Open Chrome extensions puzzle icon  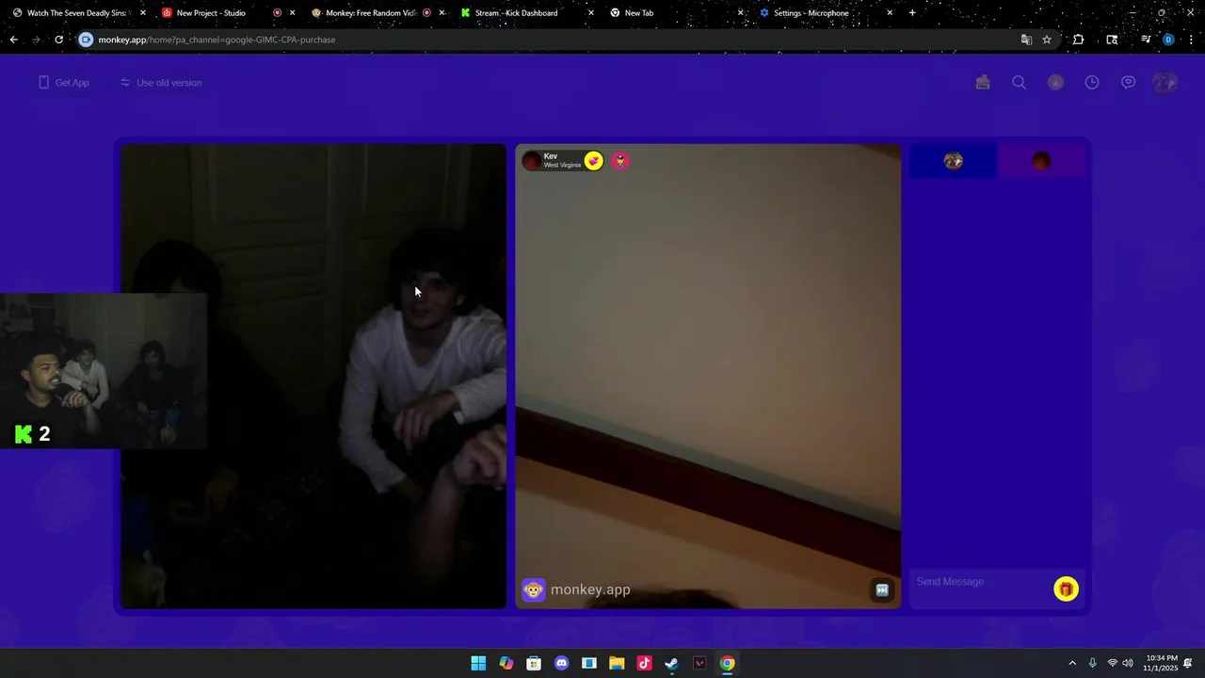[1078, 40]
